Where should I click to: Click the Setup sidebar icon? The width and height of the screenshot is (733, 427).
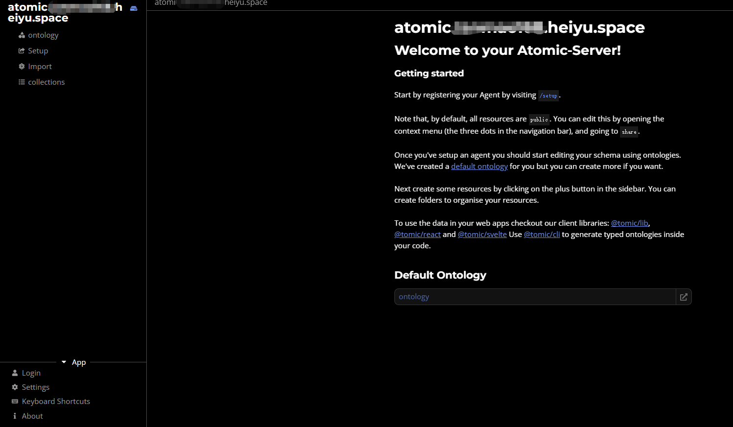pyautogui.click(x=22, y=51)
